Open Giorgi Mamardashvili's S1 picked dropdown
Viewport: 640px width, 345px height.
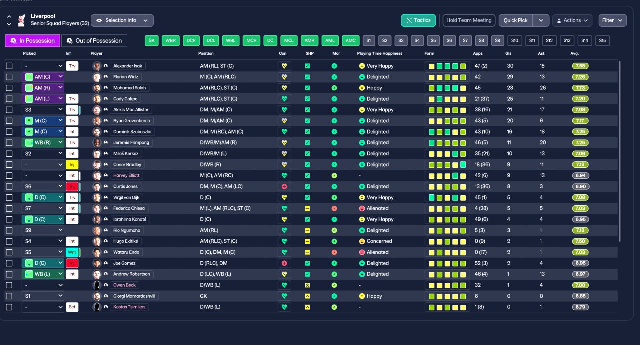pos(43,296)
